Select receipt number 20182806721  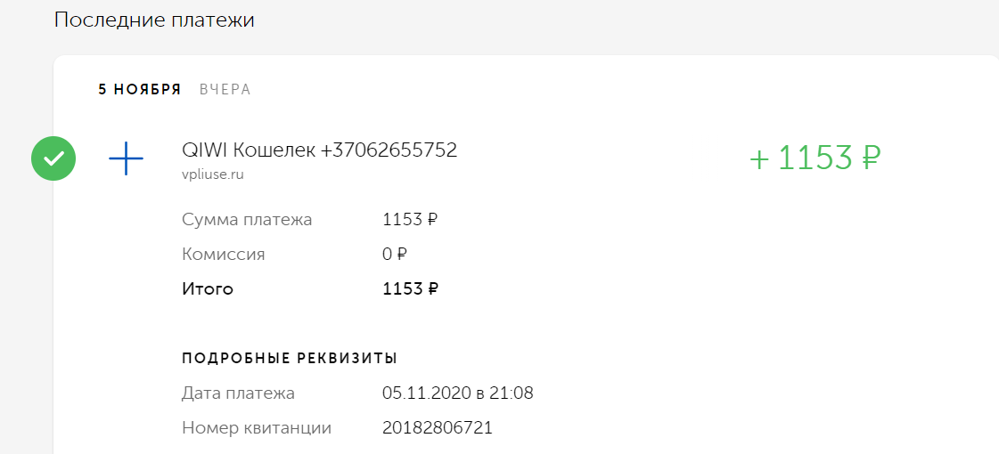[x=438, y=428]
